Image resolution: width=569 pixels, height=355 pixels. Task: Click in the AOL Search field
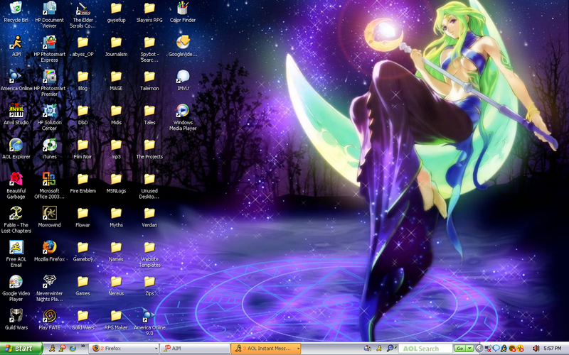(425, 349)
